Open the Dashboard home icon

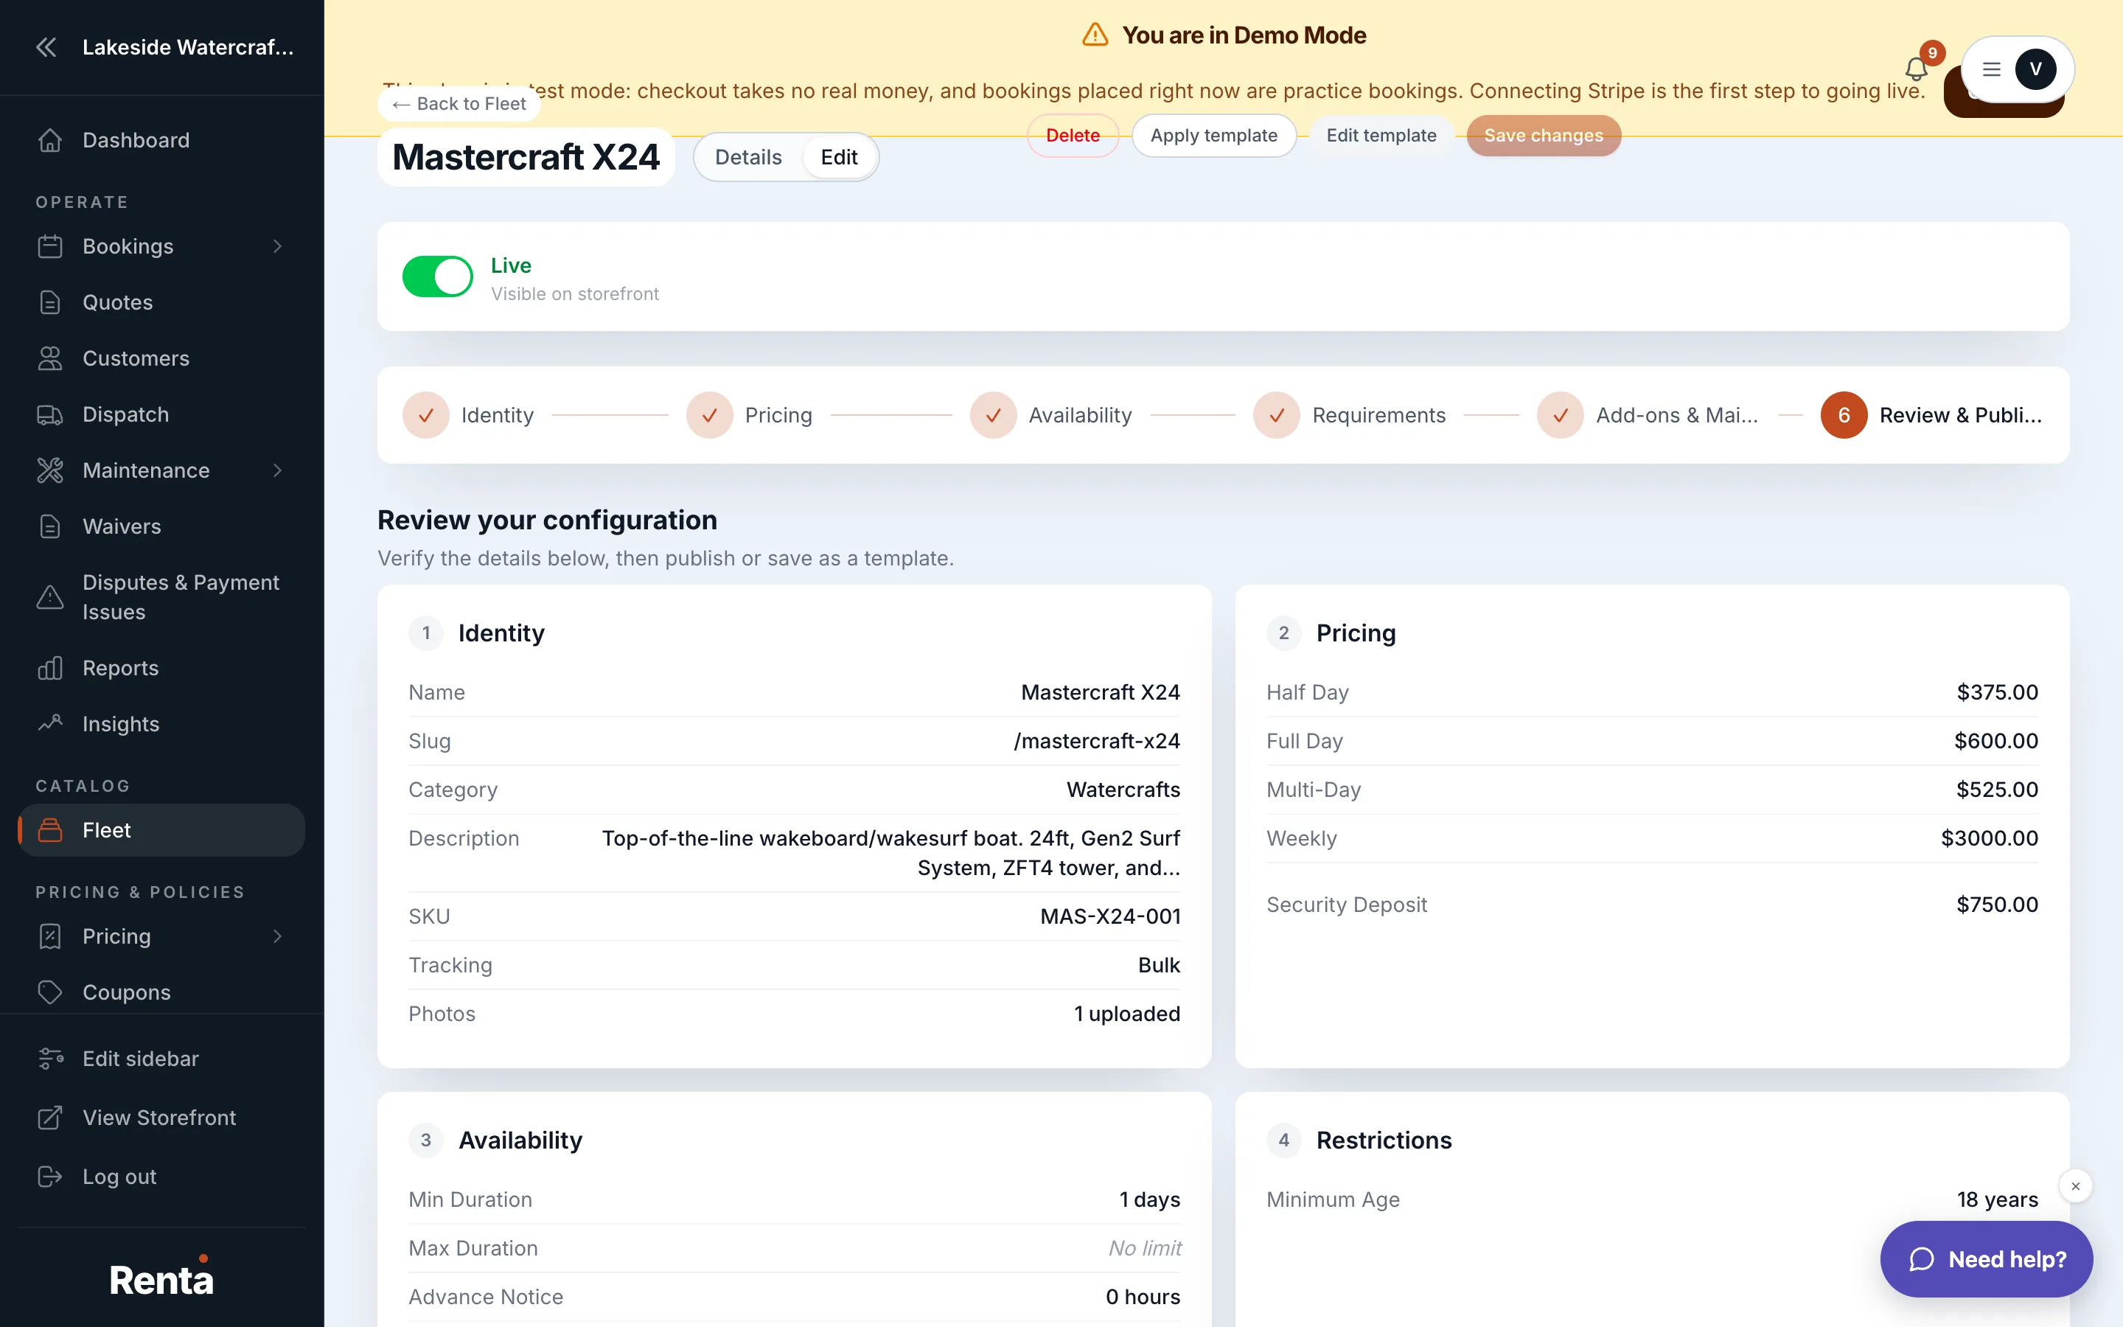coord(50,140)
